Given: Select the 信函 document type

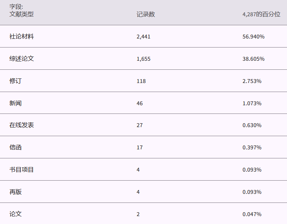Looking at the screenshot, I should pos(16,147).
